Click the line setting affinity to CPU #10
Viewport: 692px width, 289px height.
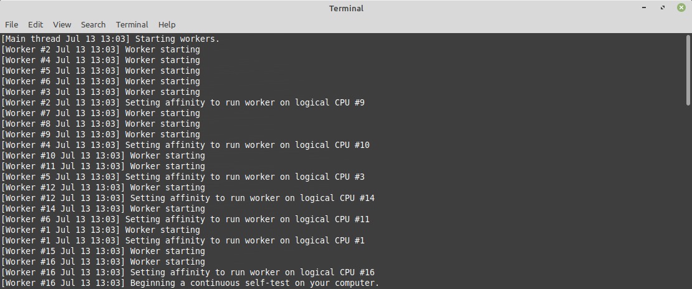(x=185, y=145)
